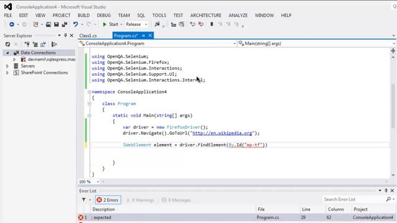Click the rightmost Server Explorer toolbar icon
Screen dimensions: 397x223
tap(54, 44)
